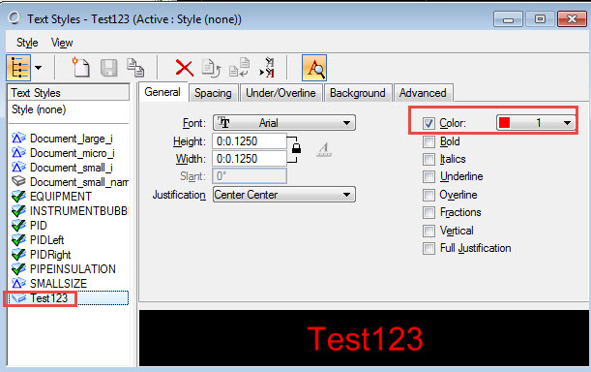The width and height of the screenshot is (591, 372).
Task: Uncheck the Color checkbox
Action: coord(428,123)
